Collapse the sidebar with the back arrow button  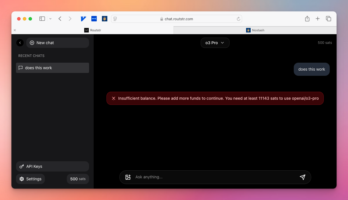tap(20, 43)
